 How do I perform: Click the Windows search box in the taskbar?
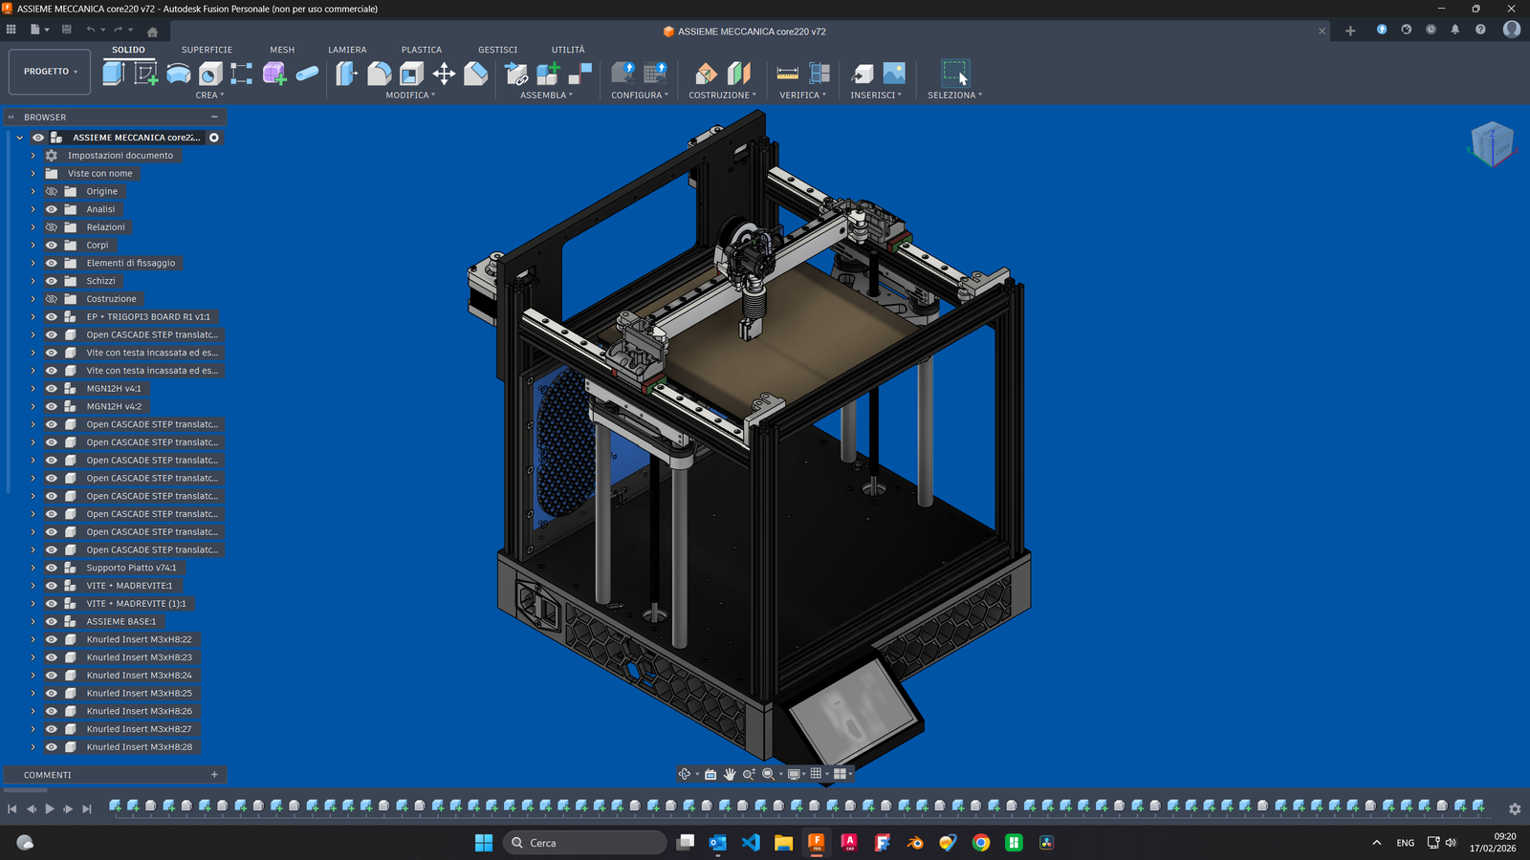(x=583, y=842)
